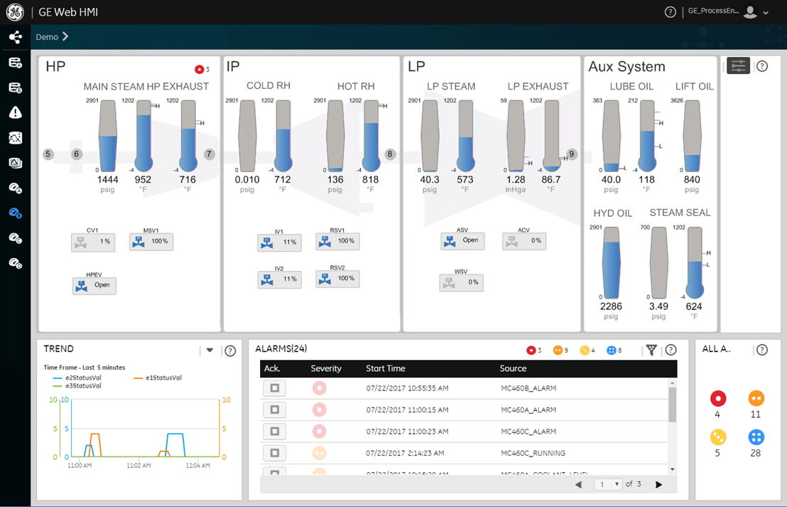Acknowledge the MC460B_ALARM row checkbox
The width and height of the screenshot is (787, 507).
tap(274, 388)
